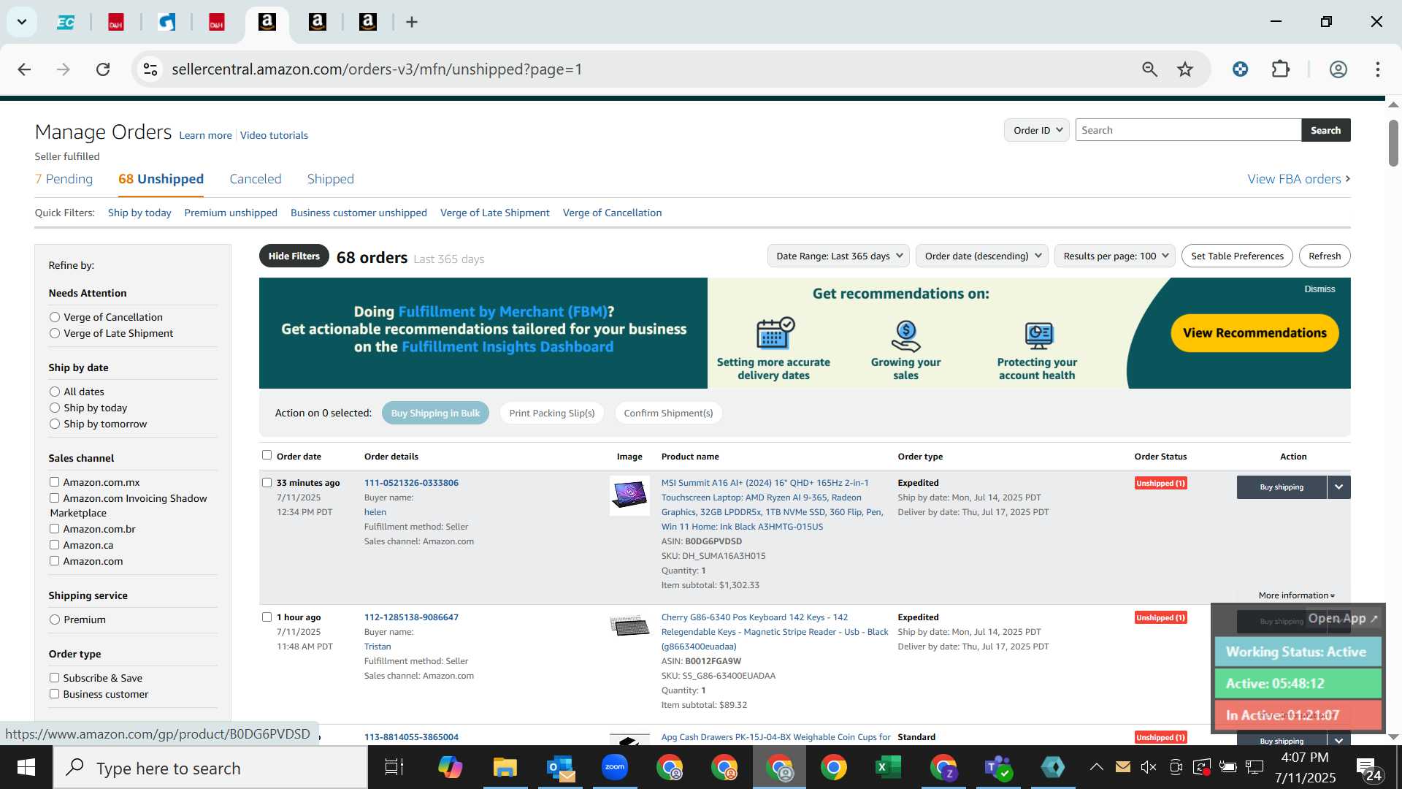This screenshot has height=789, width=1402.
Task: Click the mail envelope tray icon
Action: tap(1122, 766)
